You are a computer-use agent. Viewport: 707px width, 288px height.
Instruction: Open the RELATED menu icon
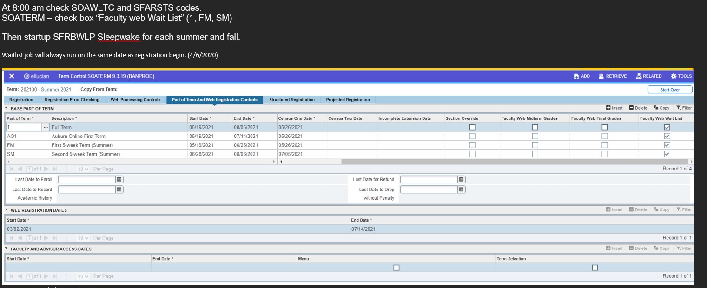[639, 76]
